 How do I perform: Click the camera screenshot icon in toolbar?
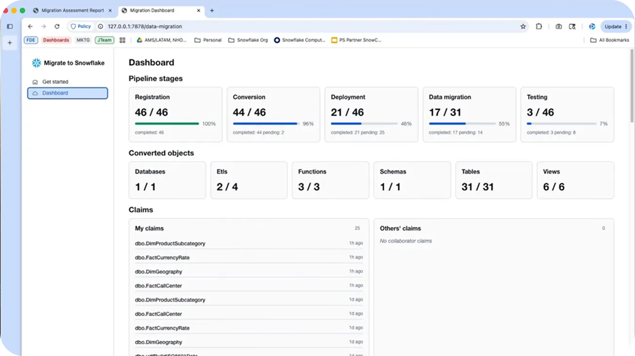pyautogui.click(x=559, y=27)
